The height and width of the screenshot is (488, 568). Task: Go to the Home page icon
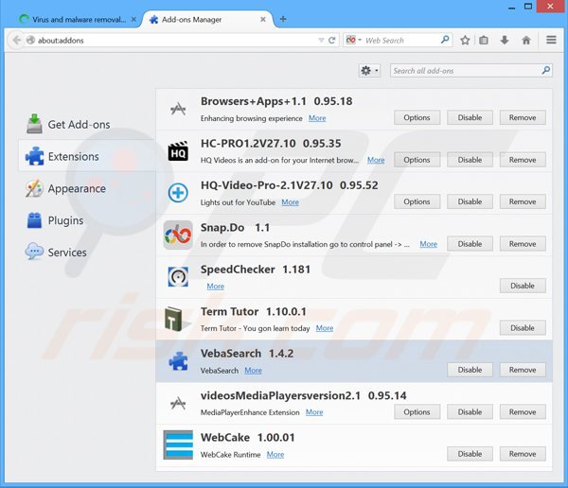[x=526, y=40]
